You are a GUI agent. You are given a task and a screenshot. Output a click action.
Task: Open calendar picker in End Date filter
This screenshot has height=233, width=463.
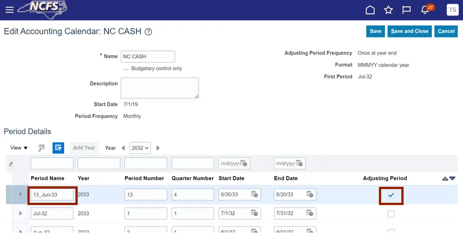pos(299,163)
